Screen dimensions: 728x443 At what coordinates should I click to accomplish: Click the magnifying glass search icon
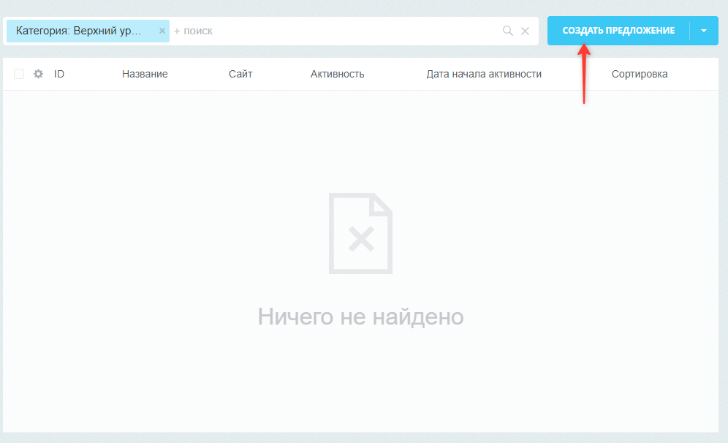click(508, 31)
